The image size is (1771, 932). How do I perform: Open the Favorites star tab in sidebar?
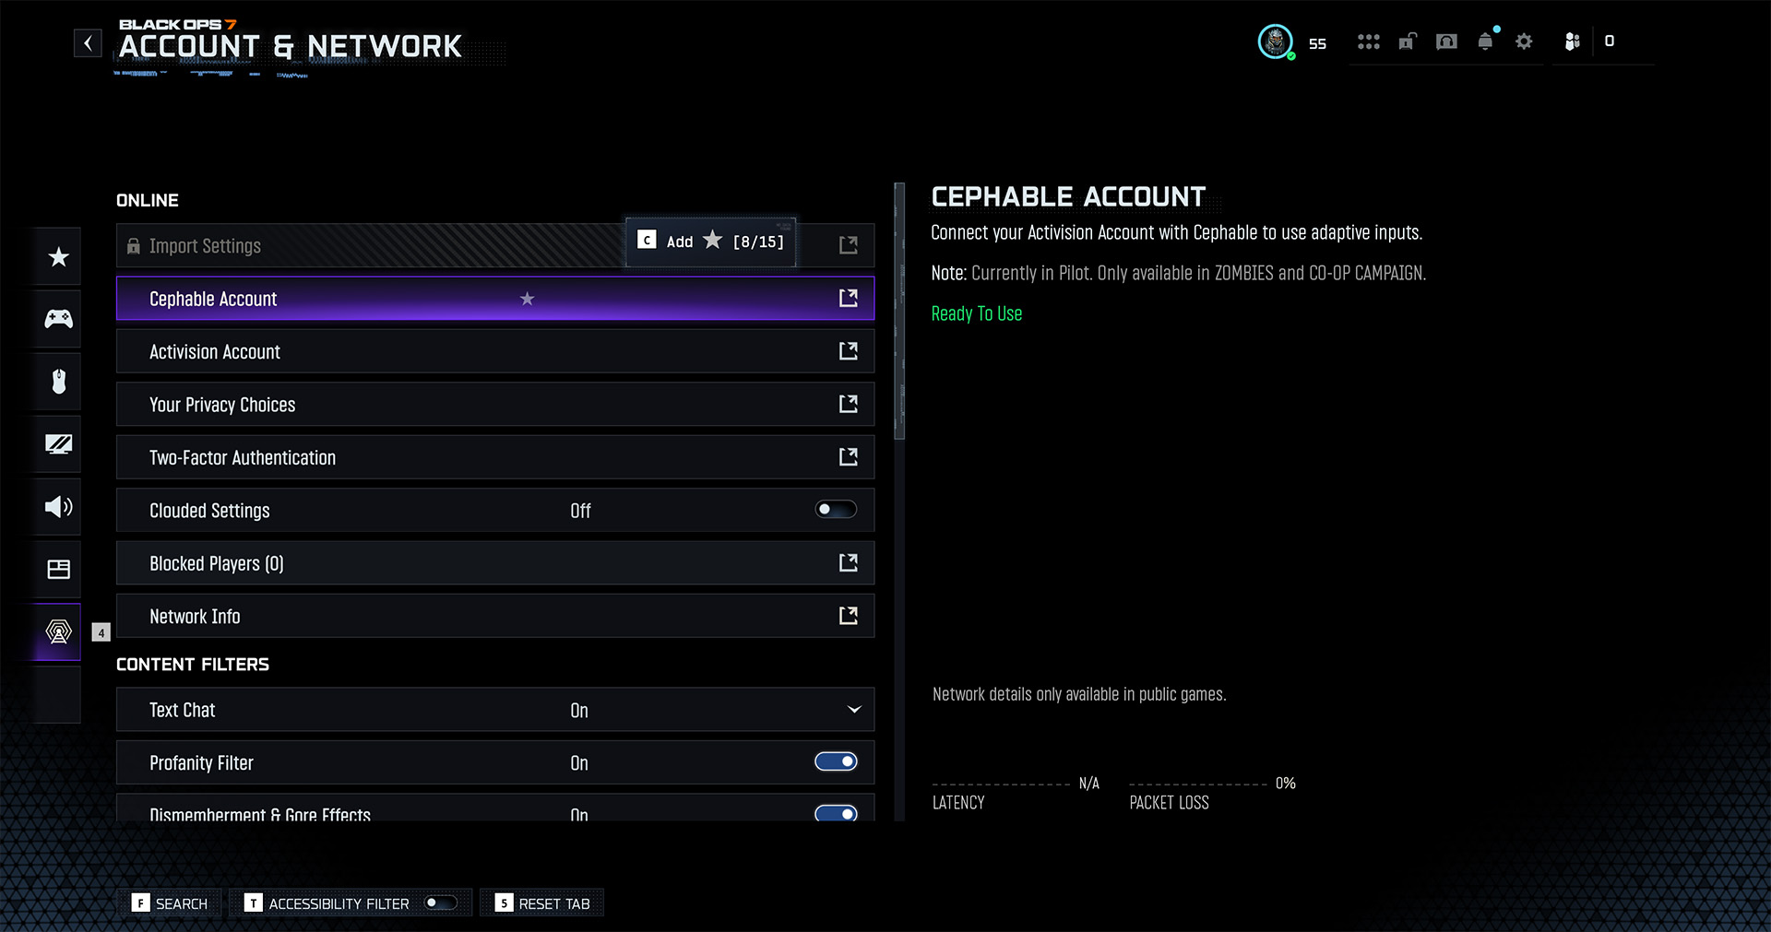coord(58,257)
